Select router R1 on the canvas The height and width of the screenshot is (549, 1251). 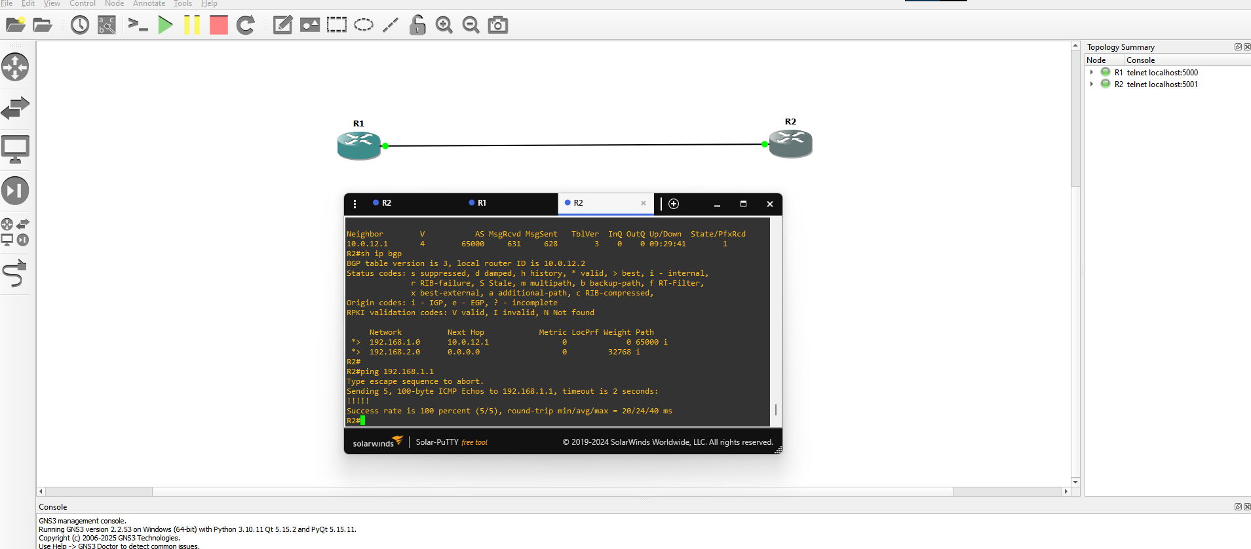pyautogui.click(x=359, y=145)
